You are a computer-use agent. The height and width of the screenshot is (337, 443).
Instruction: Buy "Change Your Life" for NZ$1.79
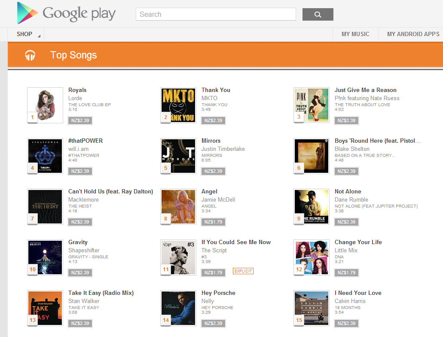pos(346,273)
